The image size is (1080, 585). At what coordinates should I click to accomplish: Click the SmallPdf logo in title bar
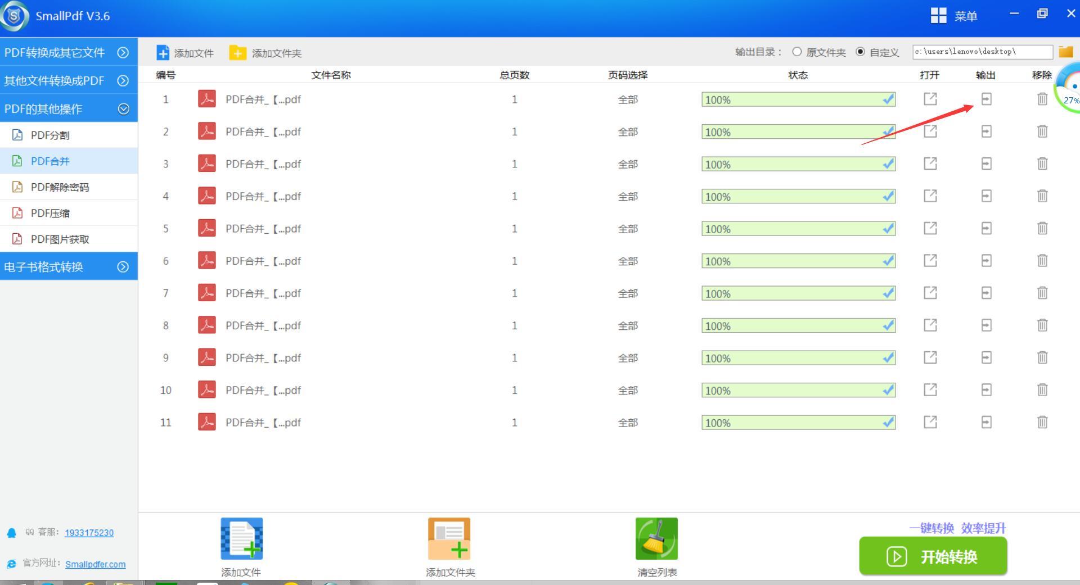coord(15,16)
